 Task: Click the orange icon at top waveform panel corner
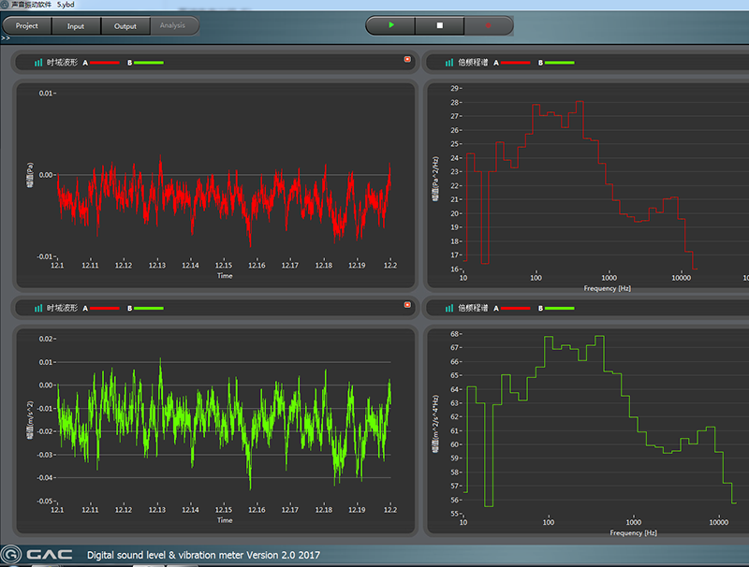[407, 59]
